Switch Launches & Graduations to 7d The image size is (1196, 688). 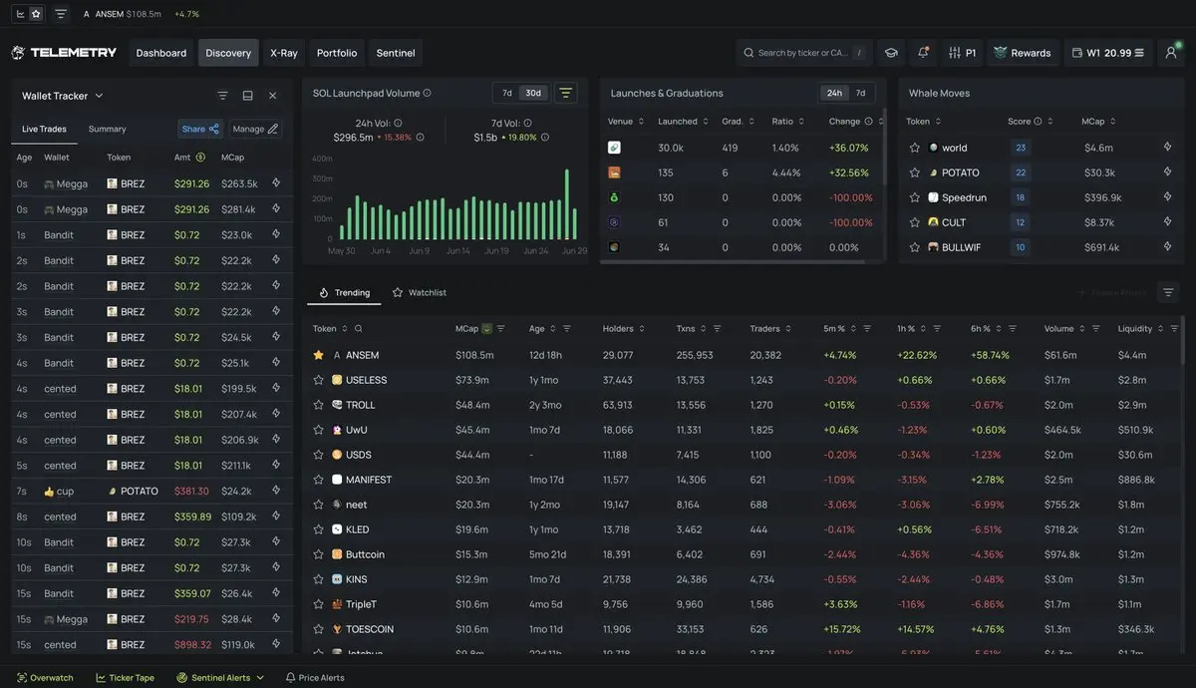(860, 93)
